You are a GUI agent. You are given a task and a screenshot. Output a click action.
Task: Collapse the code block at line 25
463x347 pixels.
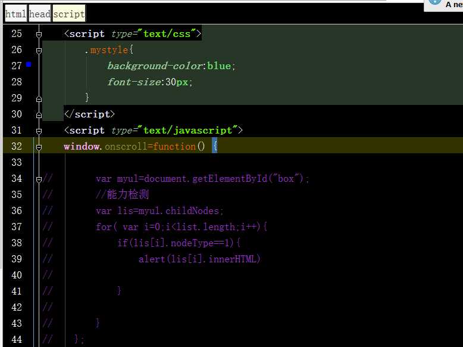39,35
